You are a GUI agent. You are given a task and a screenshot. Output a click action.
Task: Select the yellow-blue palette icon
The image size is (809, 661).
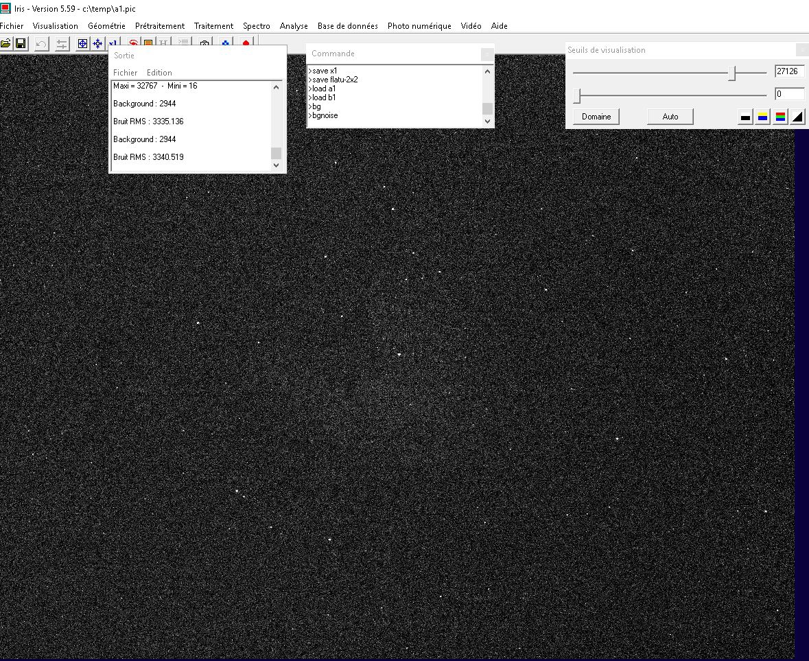tap(762, 117)
